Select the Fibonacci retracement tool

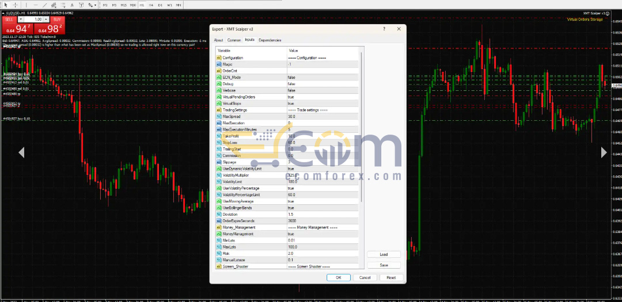coord(63,5)
